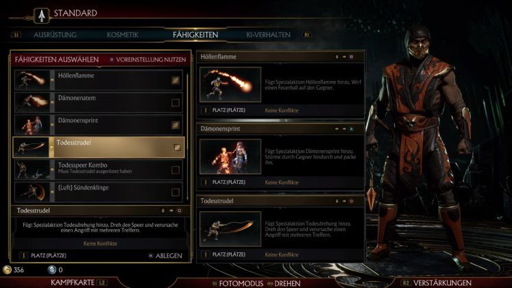Click the R1 shoulder button icon
512x288 pixels.
(x=306, y=34)
